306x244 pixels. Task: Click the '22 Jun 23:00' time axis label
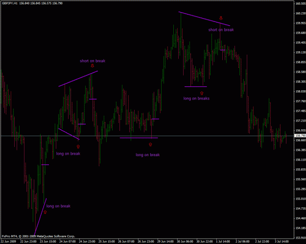point(28,242)
